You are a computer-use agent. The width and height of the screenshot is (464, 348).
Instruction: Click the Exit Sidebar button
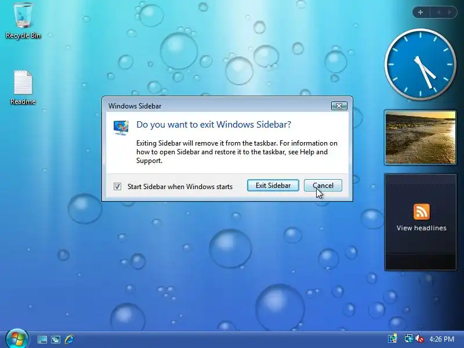click(273, 186)
